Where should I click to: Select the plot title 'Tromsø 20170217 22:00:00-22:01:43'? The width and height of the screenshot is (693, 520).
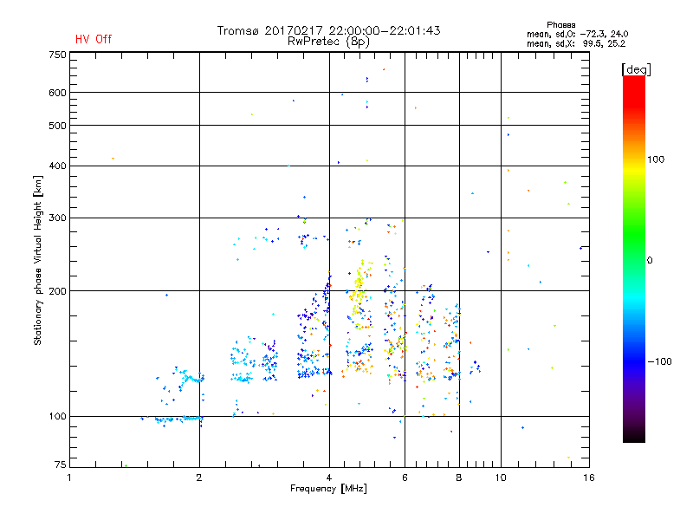328,30
